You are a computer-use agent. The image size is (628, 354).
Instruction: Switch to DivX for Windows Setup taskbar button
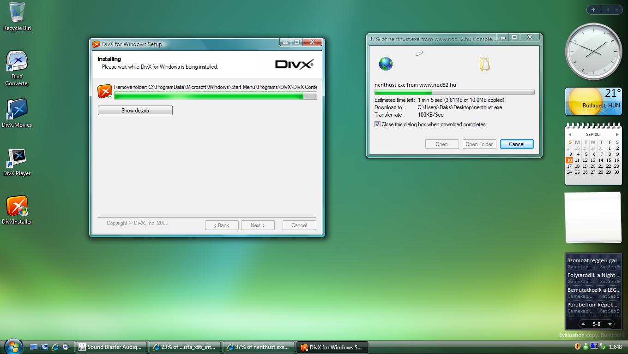coord(332,347)
